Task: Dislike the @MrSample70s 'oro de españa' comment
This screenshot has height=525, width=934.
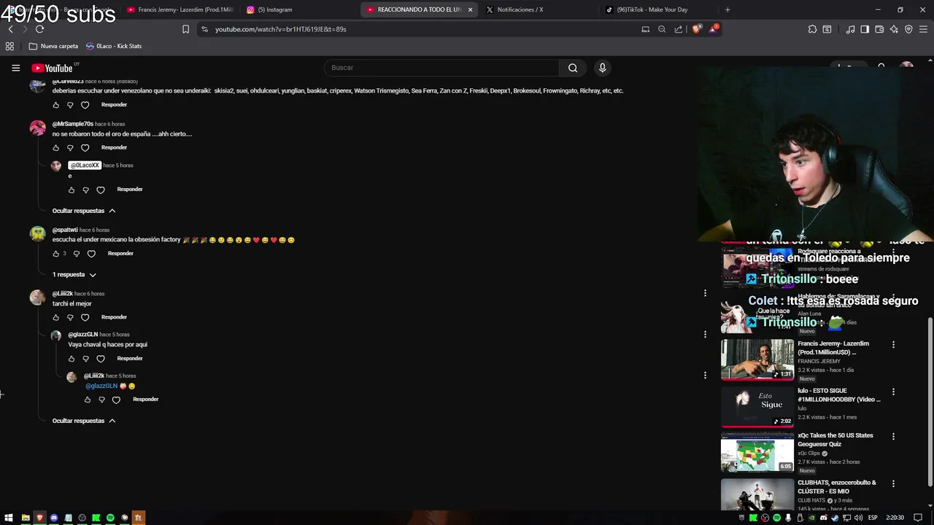Action: (x=70, y=148)
